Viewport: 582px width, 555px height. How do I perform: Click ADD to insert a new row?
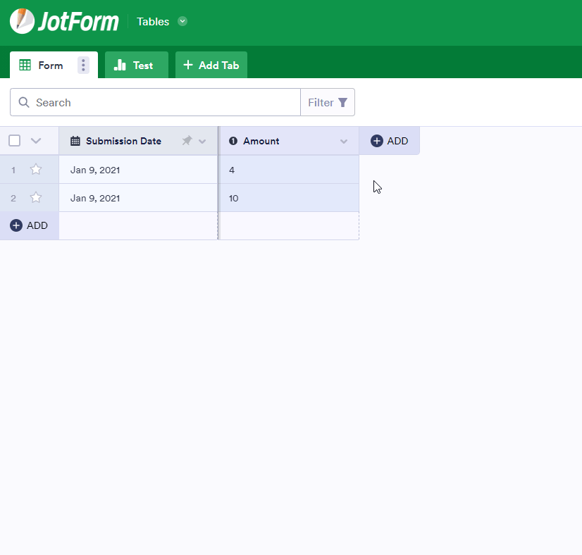coord(30,225)
